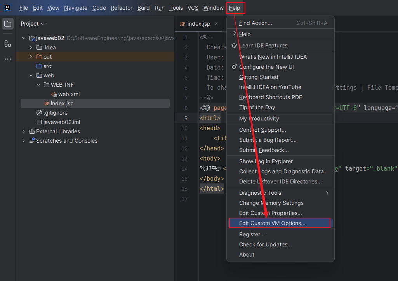Click the javaweb02.iml file icon

(x=39, y=122)
